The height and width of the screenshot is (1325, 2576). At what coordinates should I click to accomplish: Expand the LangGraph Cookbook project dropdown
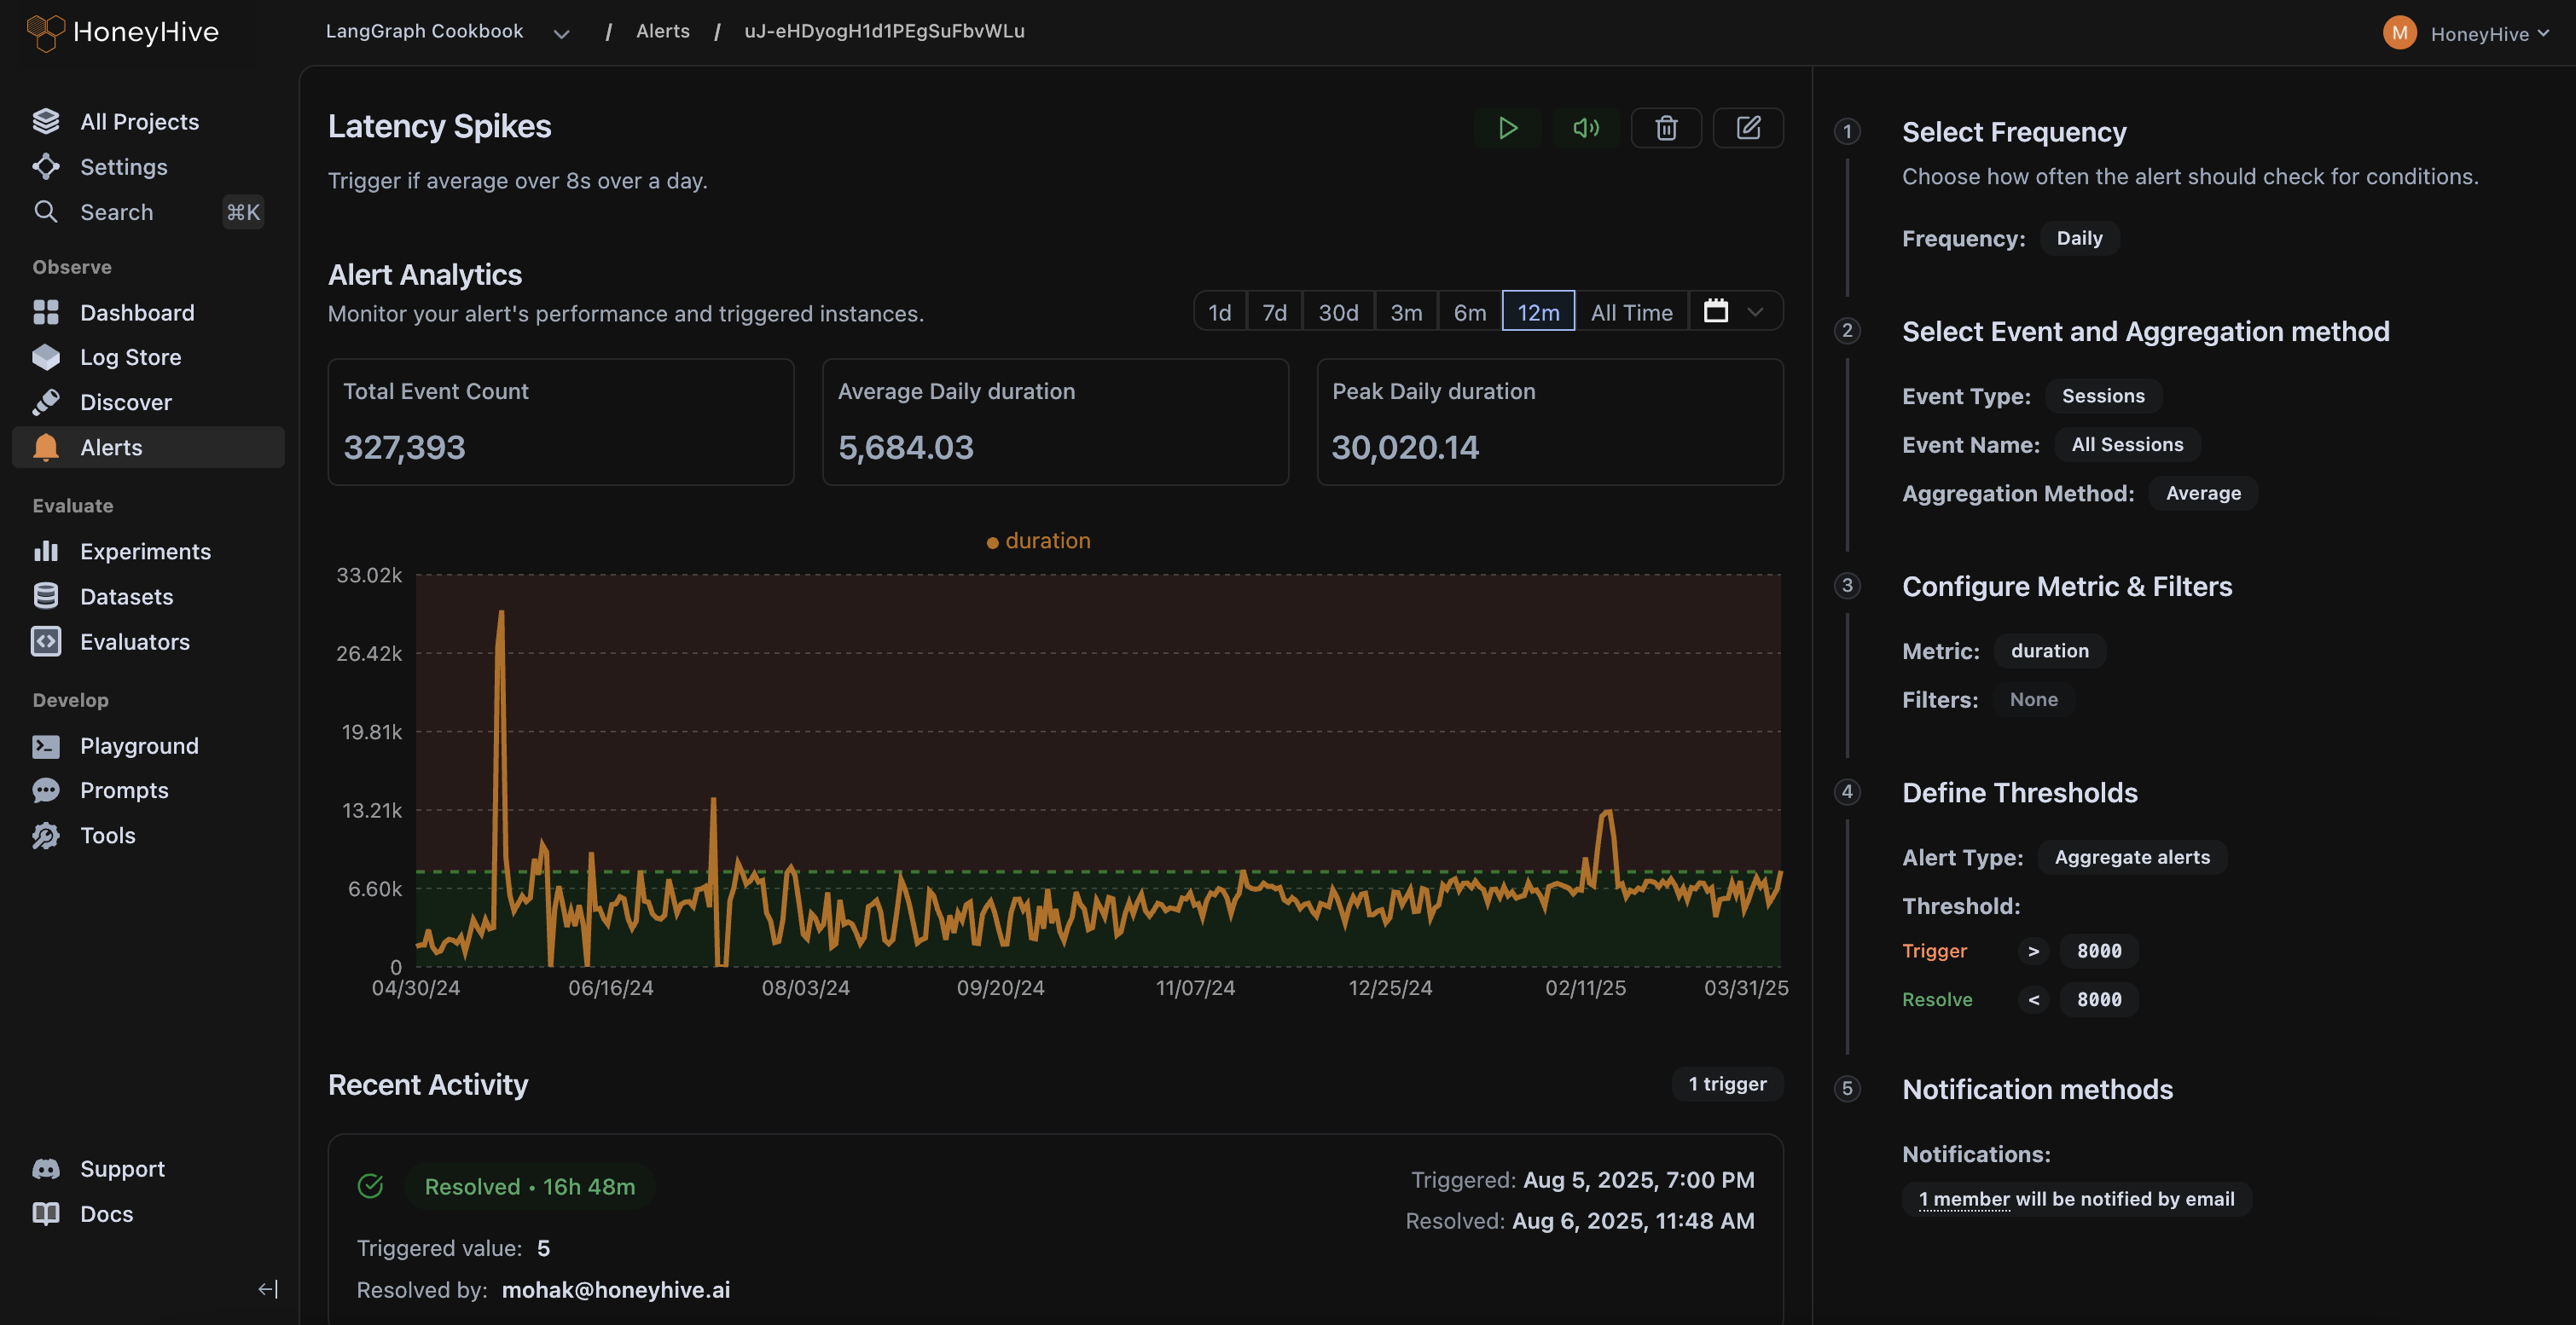coord(561,33)
